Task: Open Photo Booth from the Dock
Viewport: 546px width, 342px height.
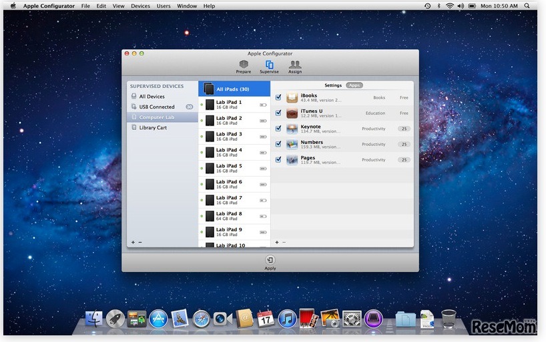Action: (308, 318)
